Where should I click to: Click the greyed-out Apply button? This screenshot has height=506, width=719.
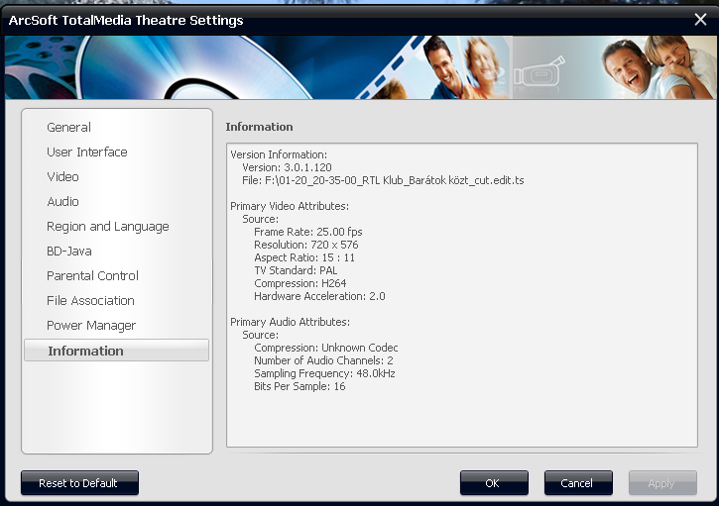(662, 483)
